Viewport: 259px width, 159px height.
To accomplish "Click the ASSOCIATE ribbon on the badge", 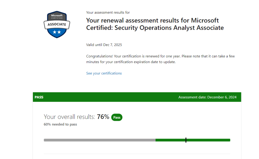I will point(57,24).
